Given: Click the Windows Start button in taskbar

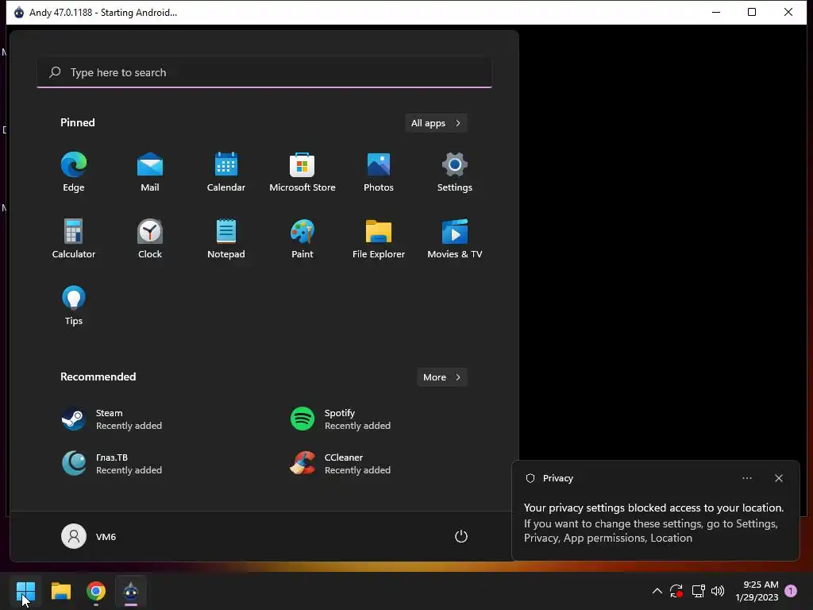Looking at the screenshot, I should coord(25,591).
